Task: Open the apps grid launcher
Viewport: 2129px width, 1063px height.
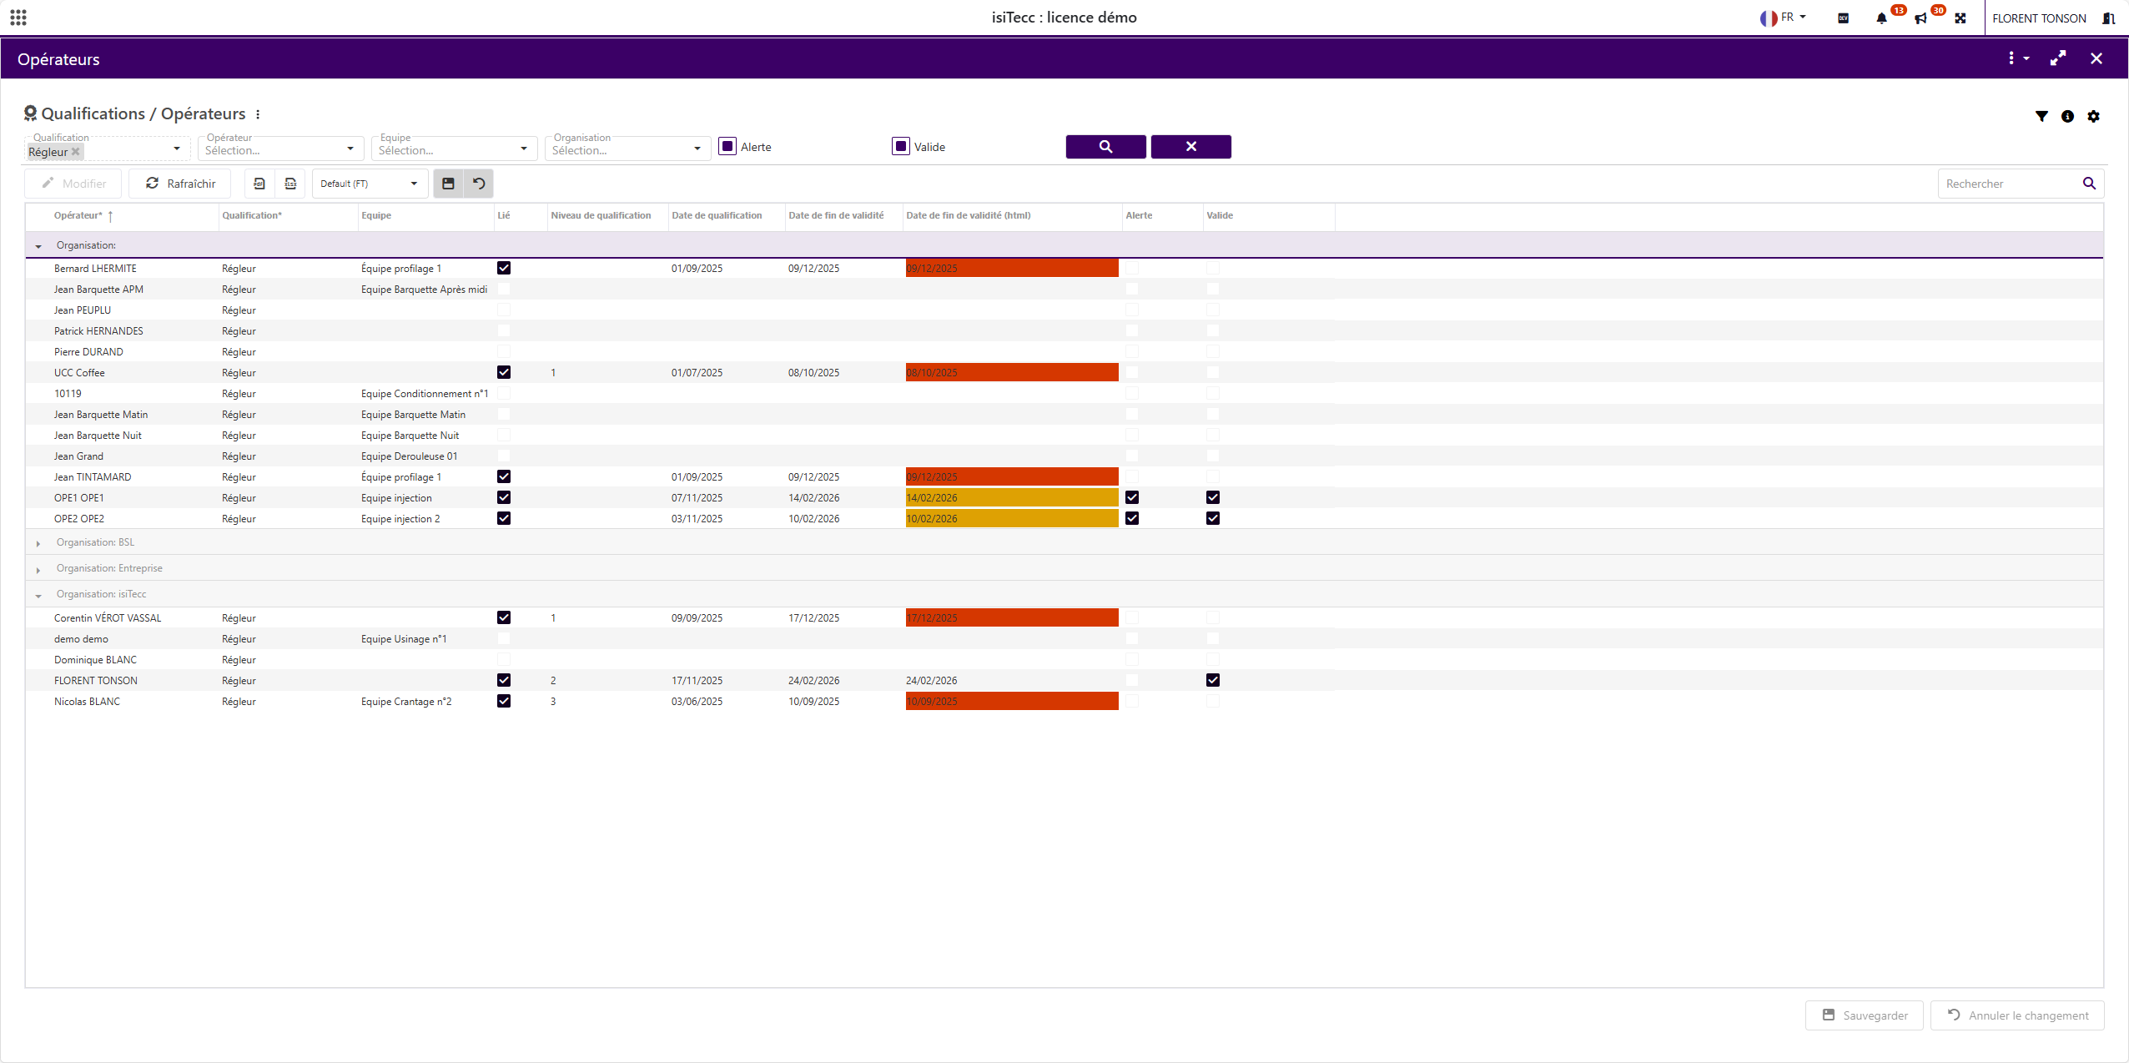Action: (18, 18)
